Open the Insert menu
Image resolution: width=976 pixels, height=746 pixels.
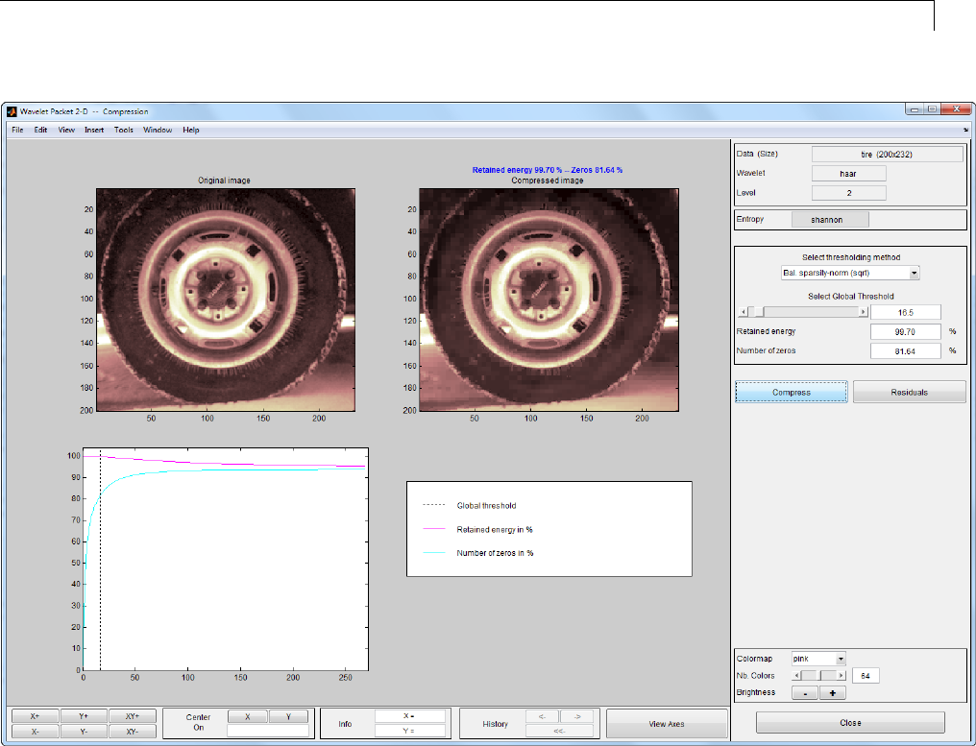click(x=94, y=130)
